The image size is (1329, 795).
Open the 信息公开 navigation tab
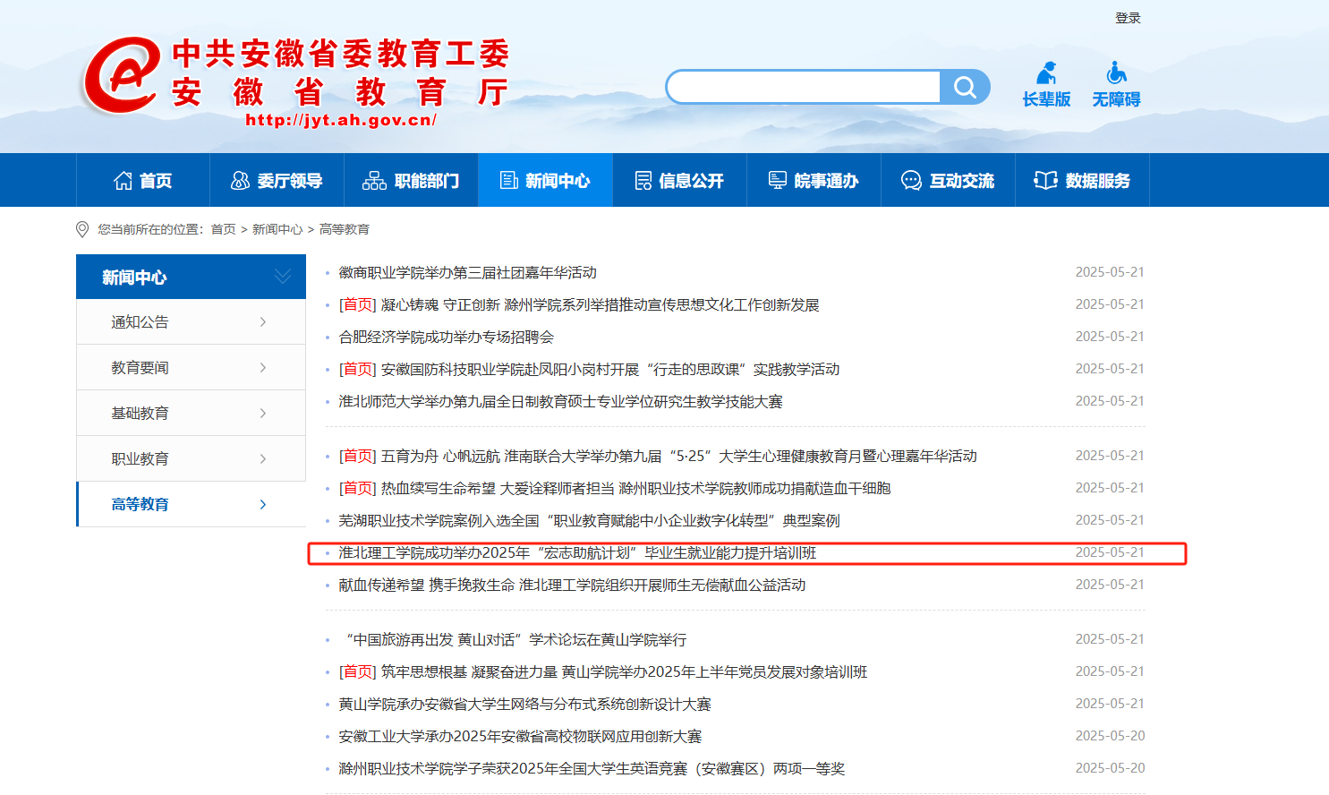click(x=679, y=181)
